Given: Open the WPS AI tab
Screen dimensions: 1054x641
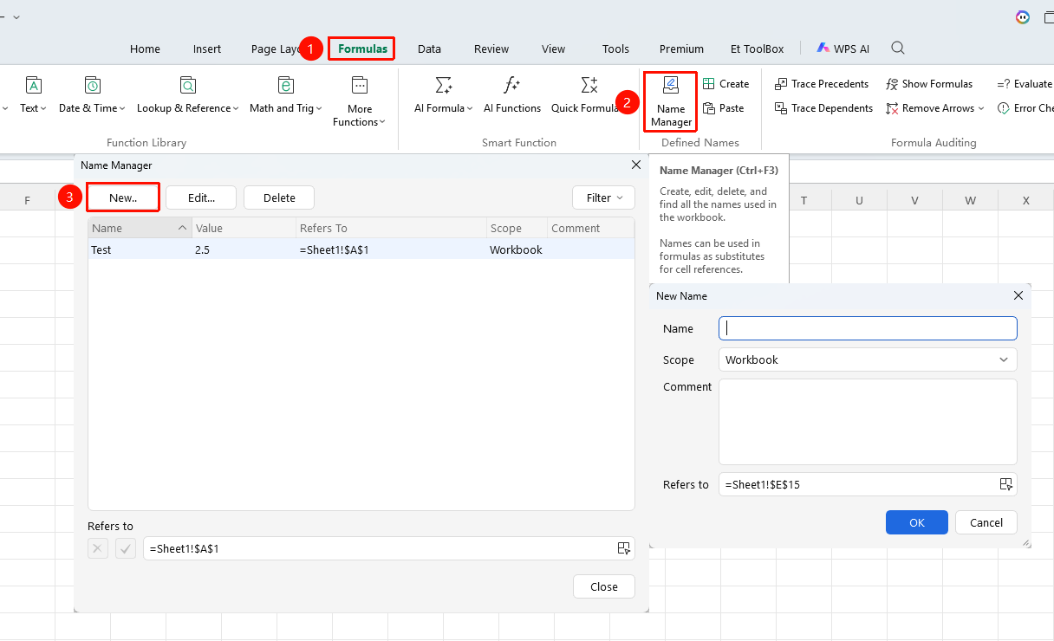Looking at the screenshot, I should 843,49.
